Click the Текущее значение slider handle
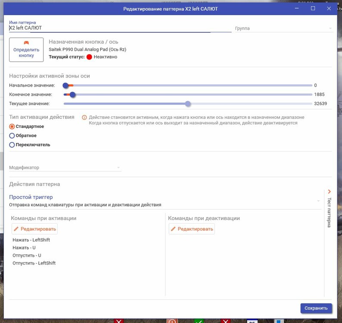Viewport: 342px width, 323px height. (x=188, y=104)
